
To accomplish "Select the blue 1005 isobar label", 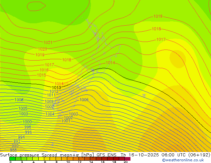I will coord(23,108).
